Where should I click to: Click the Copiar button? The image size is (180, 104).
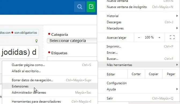154,74
